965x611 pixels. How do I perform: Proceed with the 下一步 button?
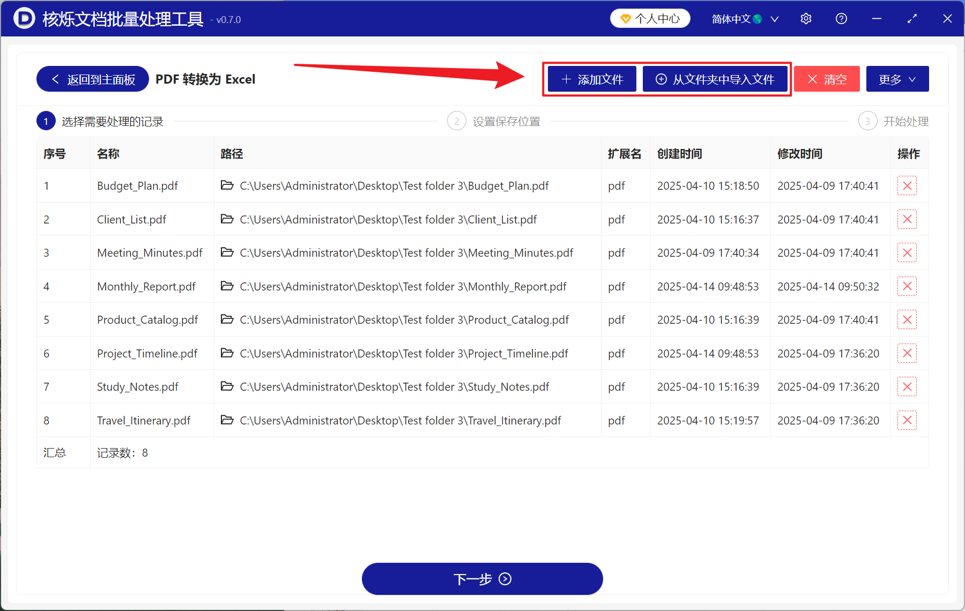(x=482, y=579)
